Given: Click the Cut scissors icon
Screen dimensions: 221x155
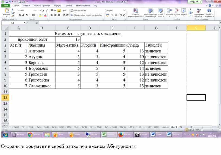Looking at the screenshot, I should tap(12, 9).
